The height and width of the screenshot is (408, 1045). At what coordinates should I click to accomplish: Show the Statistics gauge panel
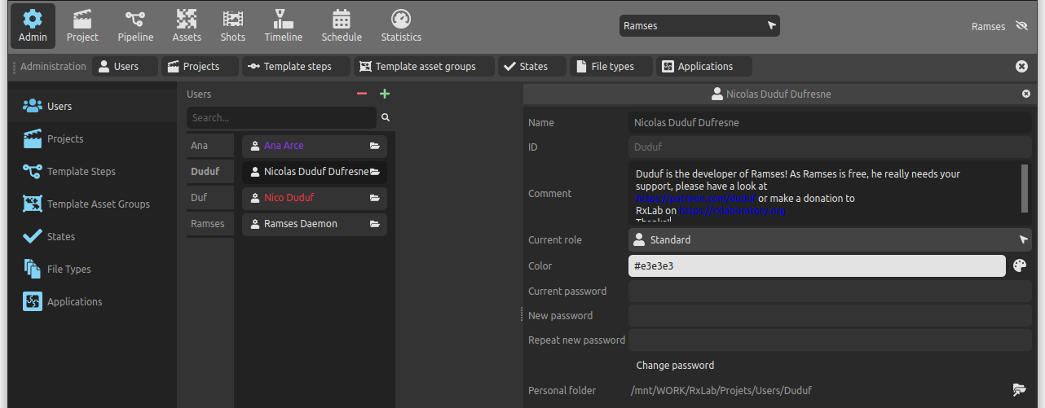tap(401, 26)
